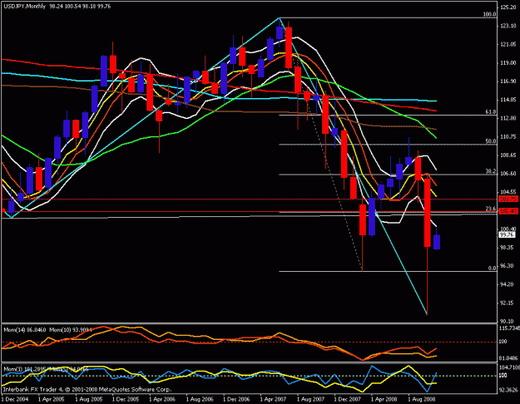Click the 1 Dec 2004 date label
Image resolution: width=520 pixels, height=404 pixels.
(14, 399)
